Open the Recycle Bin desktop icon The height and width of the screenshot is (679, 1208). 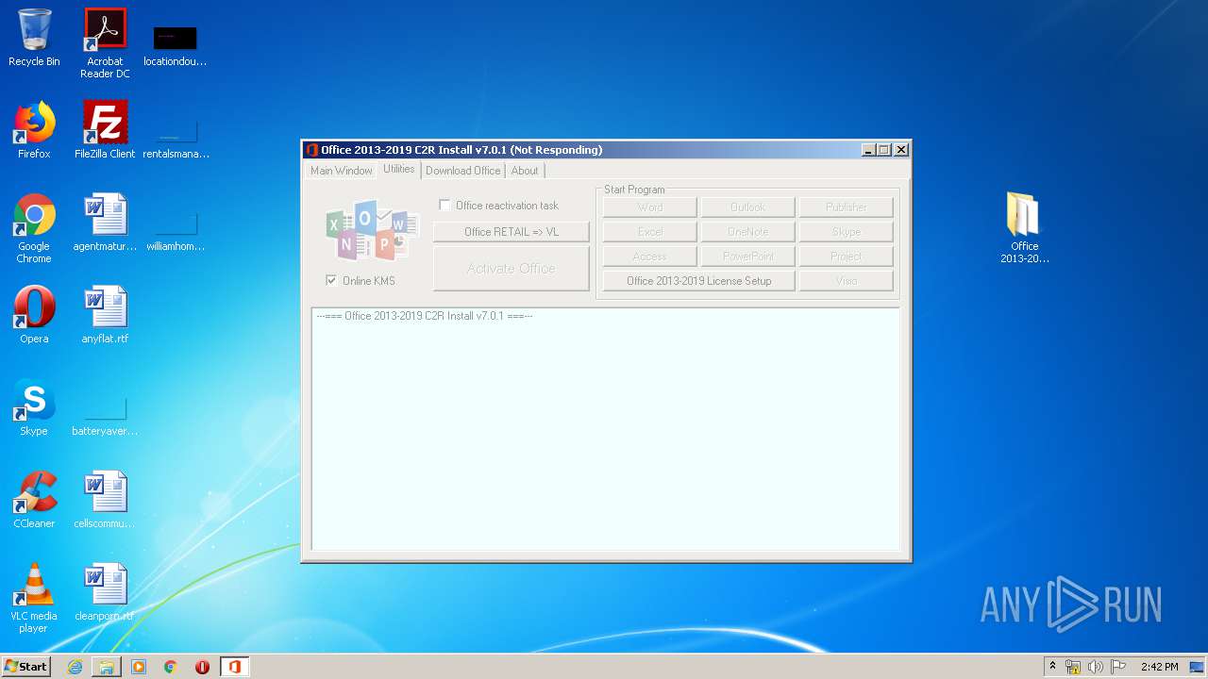(34, 39)
